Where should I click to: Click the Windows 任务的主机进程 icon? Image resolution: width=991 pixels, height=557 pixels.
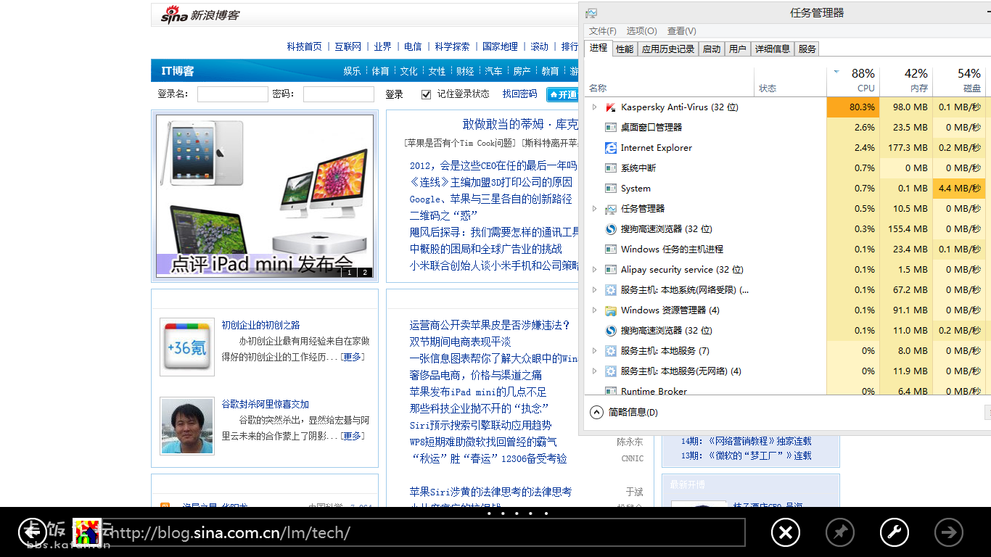point(611,249)
